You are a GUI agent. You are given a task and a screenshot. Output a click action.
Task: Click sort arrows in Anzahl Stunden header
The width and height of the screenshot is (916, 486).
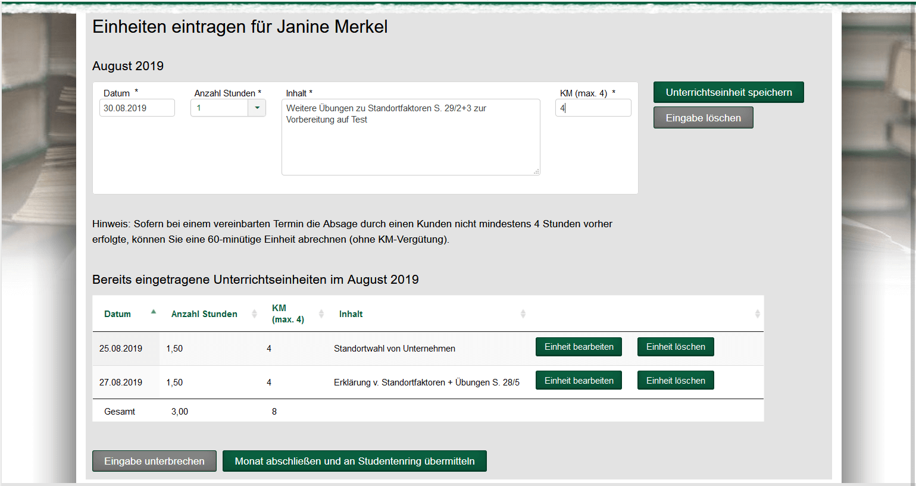coord(254,314)
